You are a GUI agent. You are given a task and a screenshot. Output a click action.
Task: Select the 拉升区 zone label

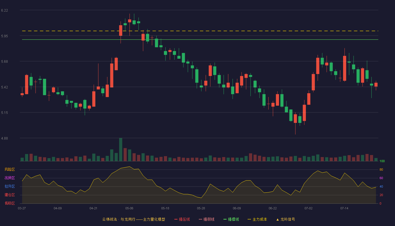coord(10,186)
